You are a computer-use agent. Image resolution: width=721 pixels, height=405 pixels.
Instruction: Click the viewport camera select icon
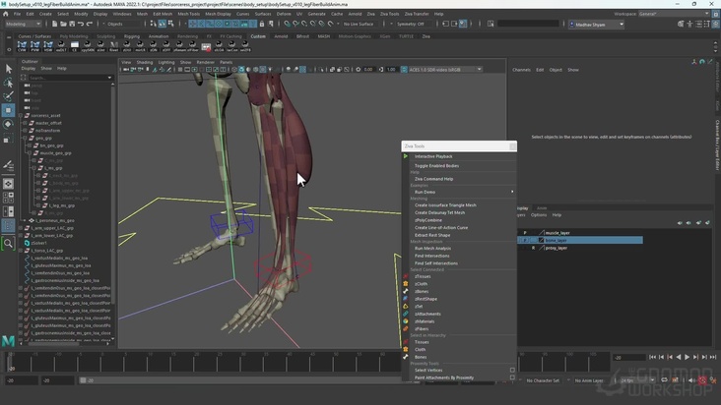coord(125,70)
